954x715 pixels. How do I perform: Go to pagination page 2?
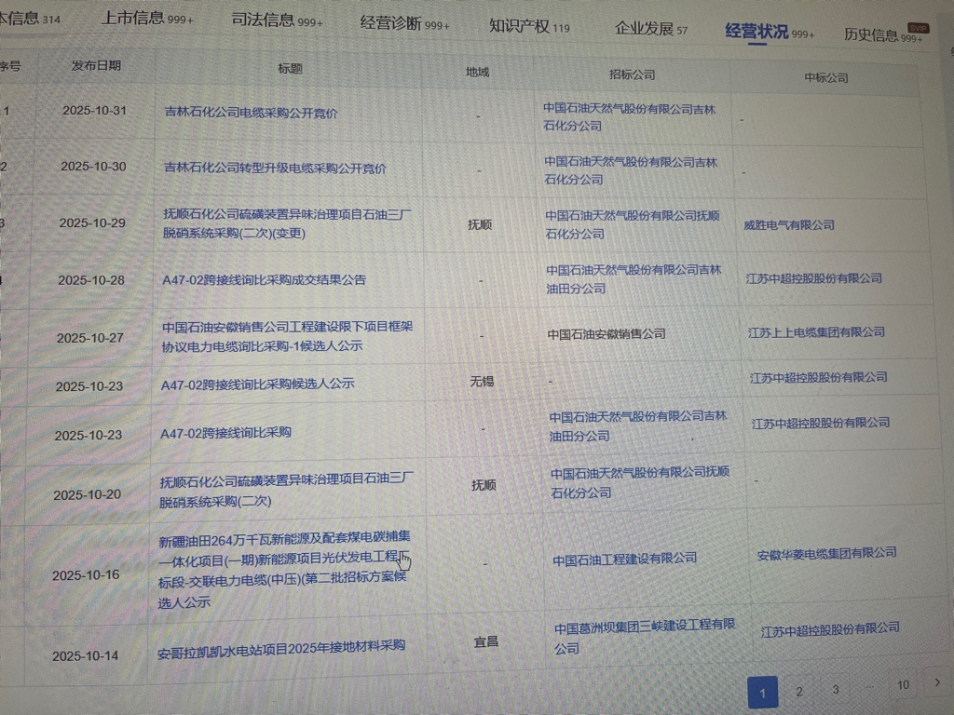pyautogui.click(x=799, y=692)
